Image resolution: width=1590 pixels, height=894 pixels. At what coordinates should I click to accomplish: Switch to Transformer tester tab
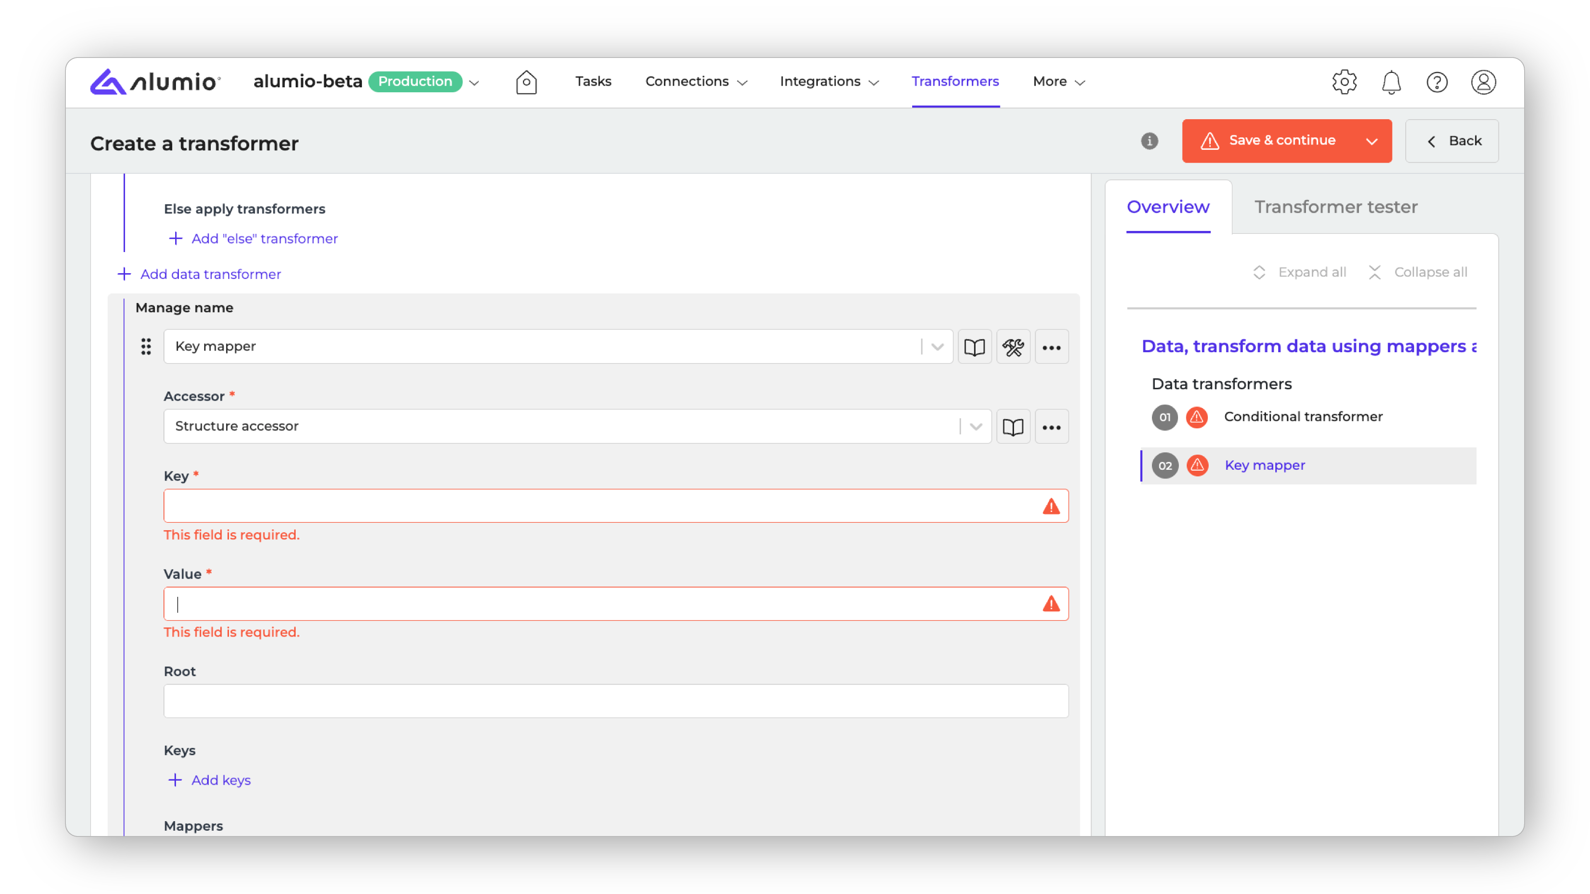1336,207
